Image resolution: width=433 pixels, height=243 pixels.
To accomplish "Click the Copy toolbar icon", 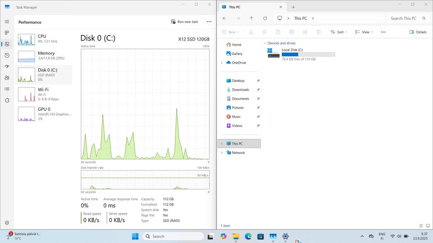I will [x=264, y=32].
